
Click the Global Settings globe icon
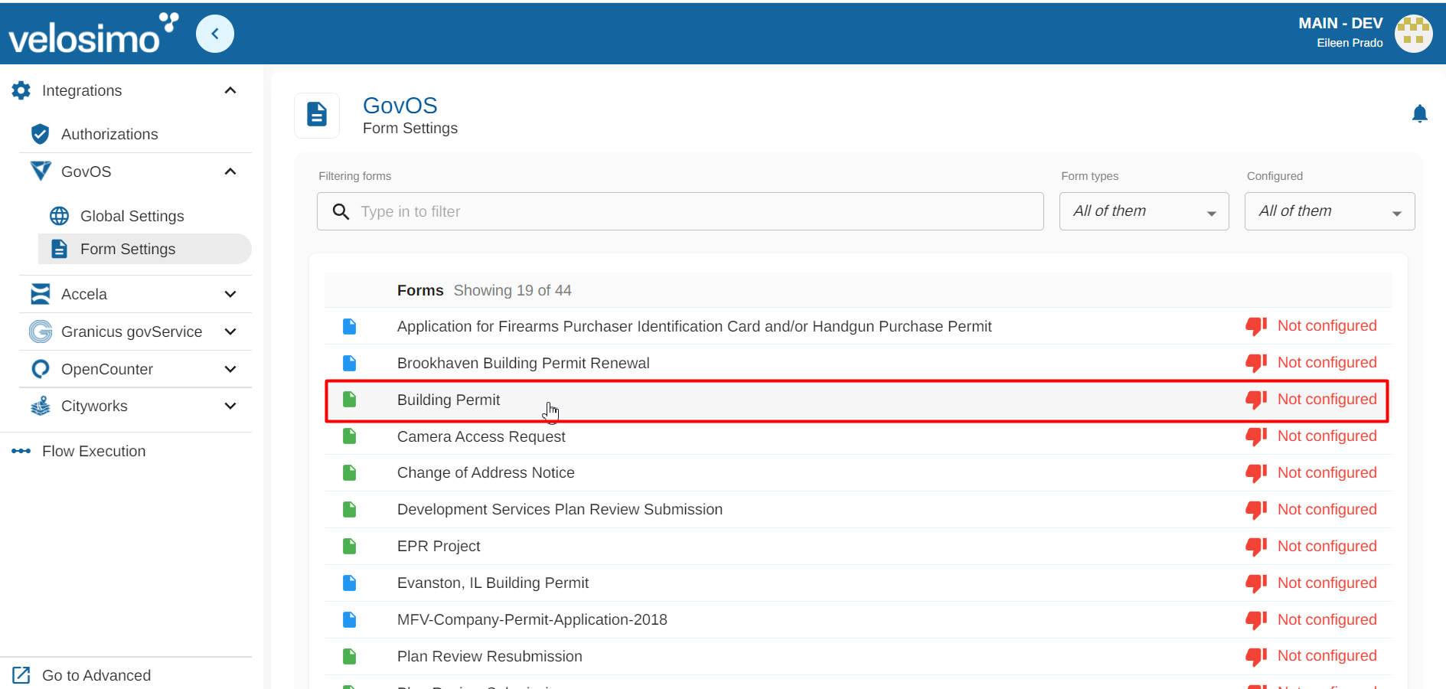pyautogui.click(x=59, y=216)
